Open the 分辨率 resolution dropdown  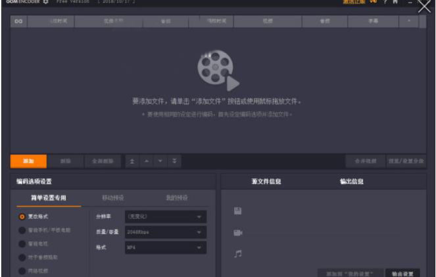click(166, 216)
